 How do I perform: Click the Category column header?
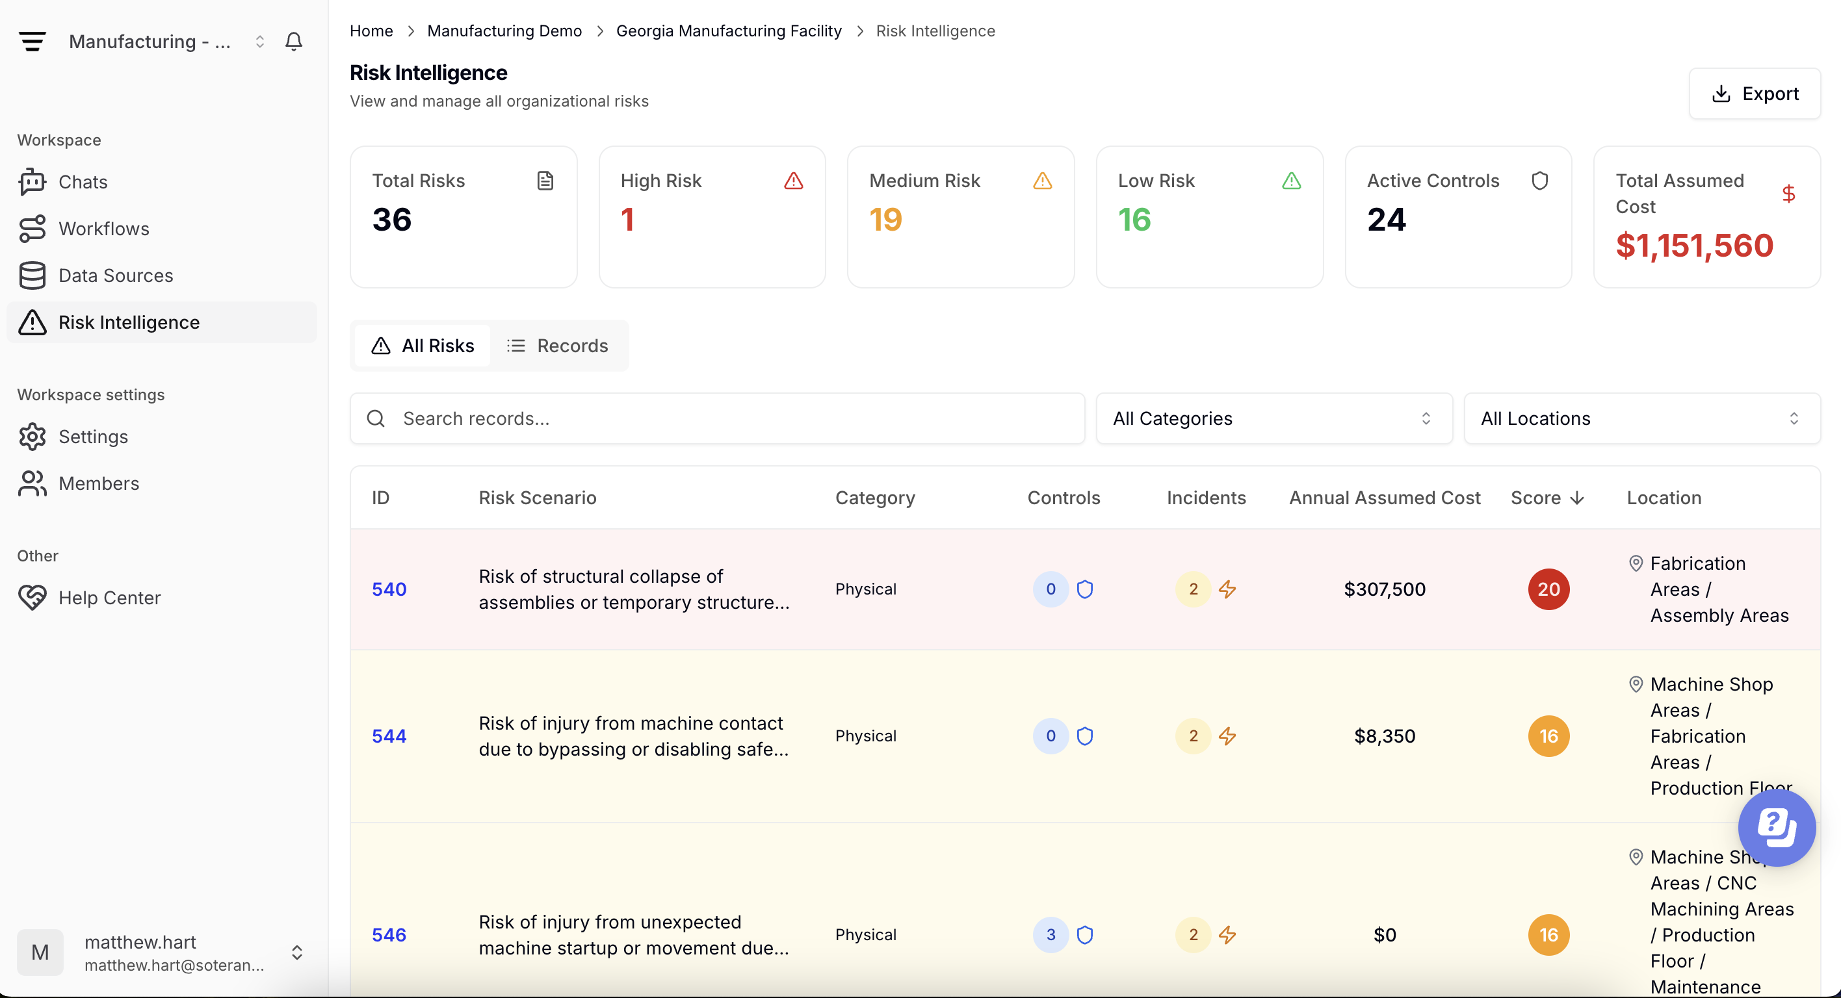pyautogui.click(x=875, y=498)
